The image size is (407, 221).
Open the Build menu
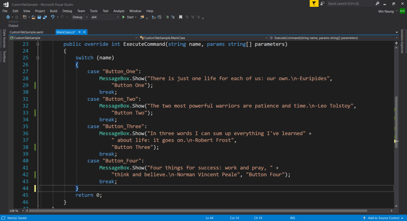coord(54,11)
